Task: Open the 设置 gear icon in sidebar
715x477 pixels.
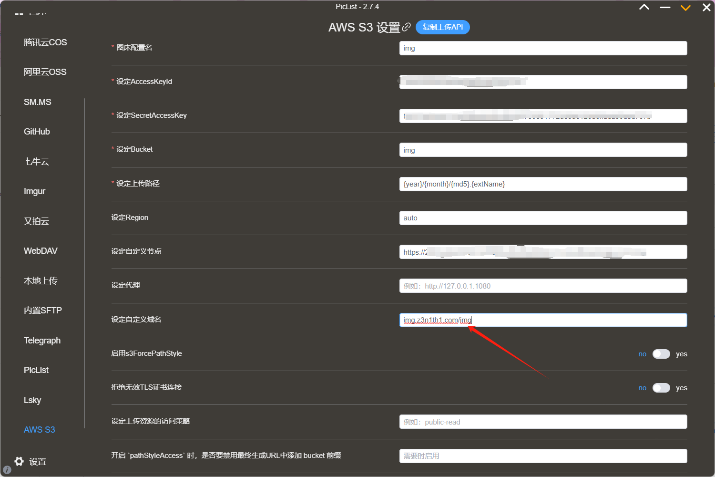Action: coord(19,461)
